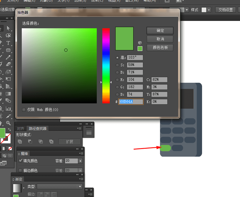Screen dimensions: 240x197
Task: Select the Blend tool
Action: click(8, 101)
